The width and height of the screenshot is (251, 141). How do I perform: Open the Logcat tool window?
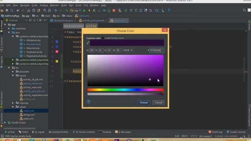(x=38, y=132)
